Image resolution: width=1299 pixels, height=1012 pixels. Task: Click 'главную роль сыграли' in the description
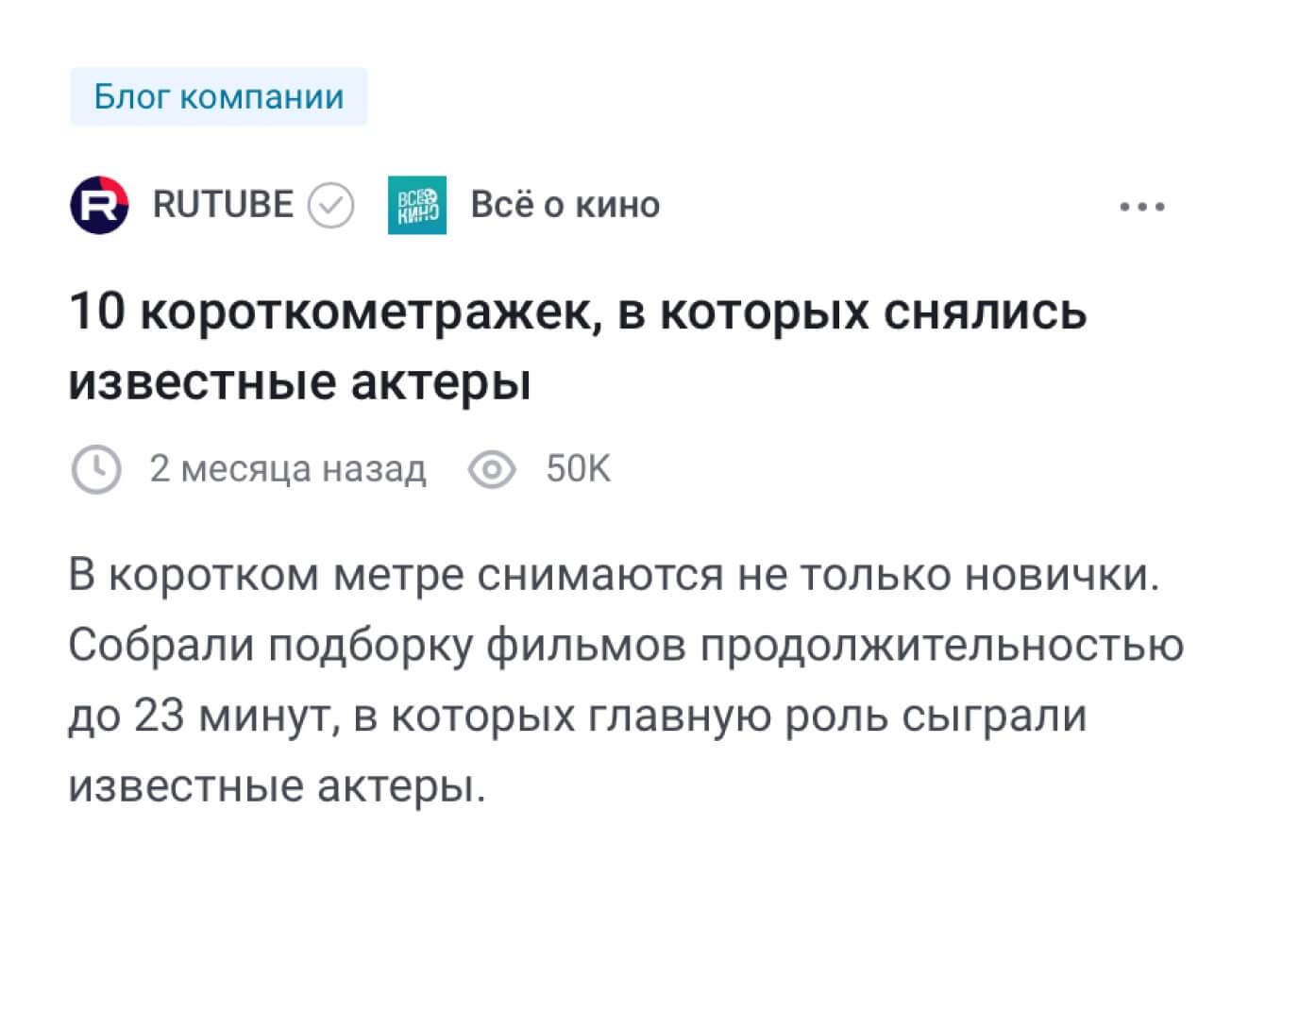click(837, 717)
